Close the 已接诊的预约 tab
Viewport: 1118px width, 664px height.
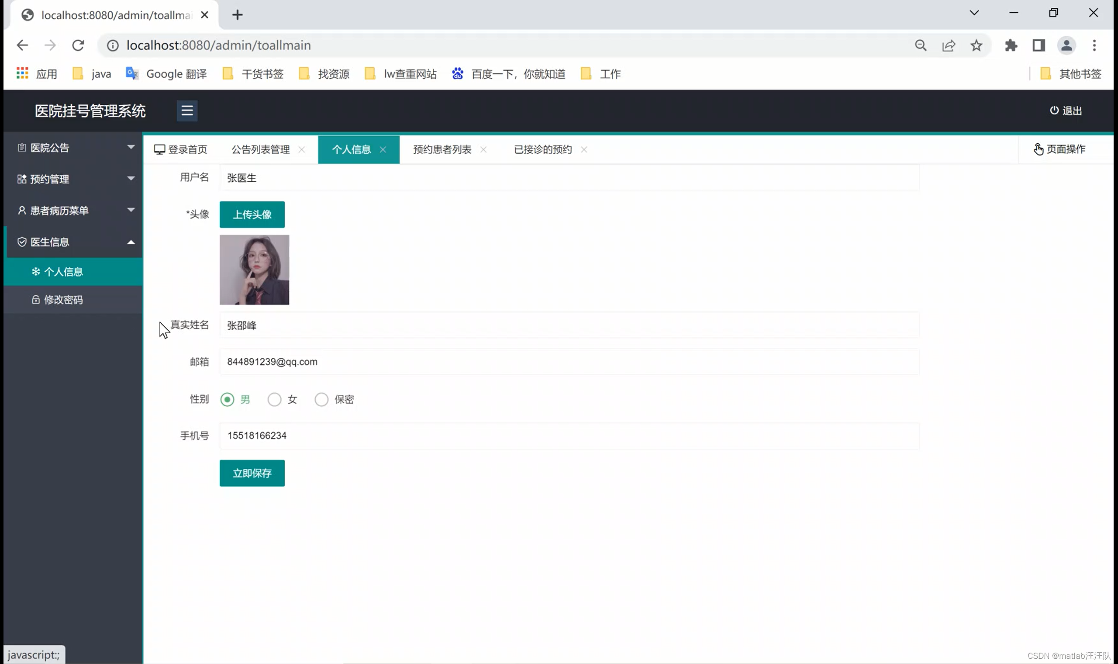click(584, 149)
